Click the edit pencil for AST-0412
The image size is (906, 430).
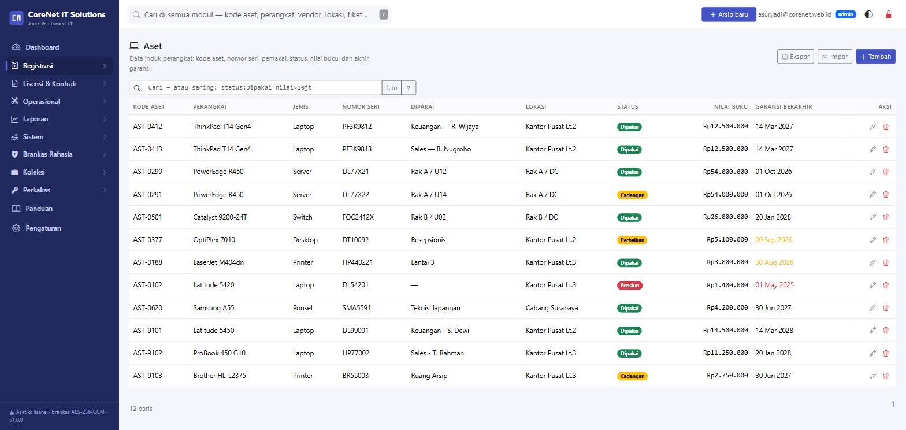point(872,127)
